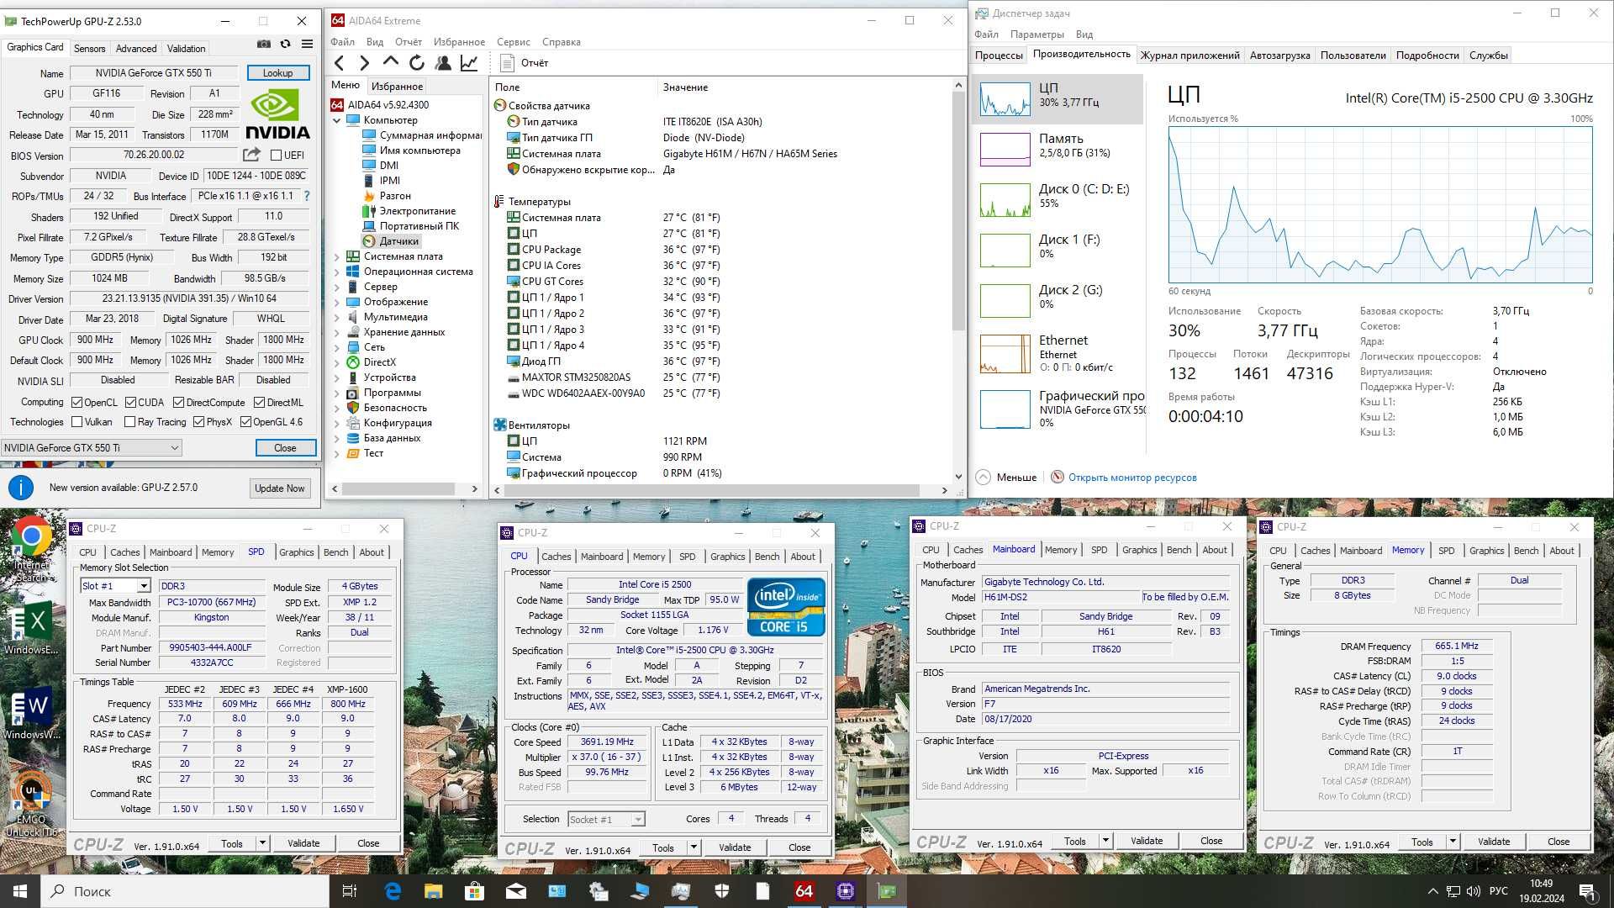Click the AIDA64 Отчёт report icon
The image size is (1614, 908).
tap(507, 63)
